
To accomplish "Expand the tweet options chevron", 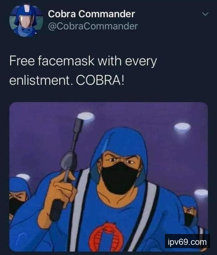I will tap(205, 14).
